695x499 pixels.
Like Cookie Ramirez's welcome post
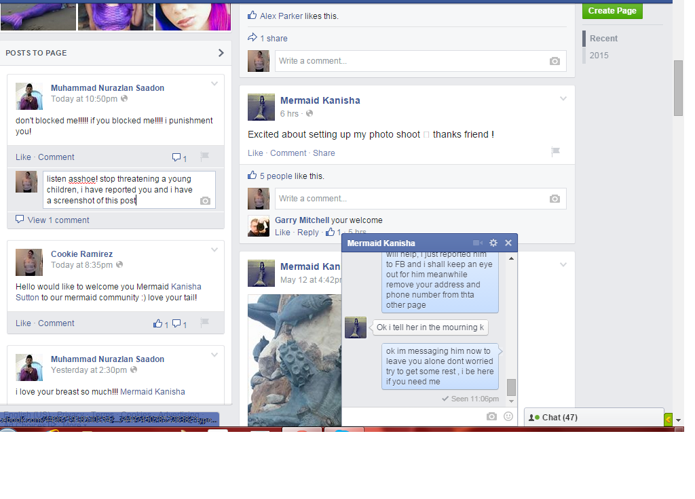coord(23,323)
